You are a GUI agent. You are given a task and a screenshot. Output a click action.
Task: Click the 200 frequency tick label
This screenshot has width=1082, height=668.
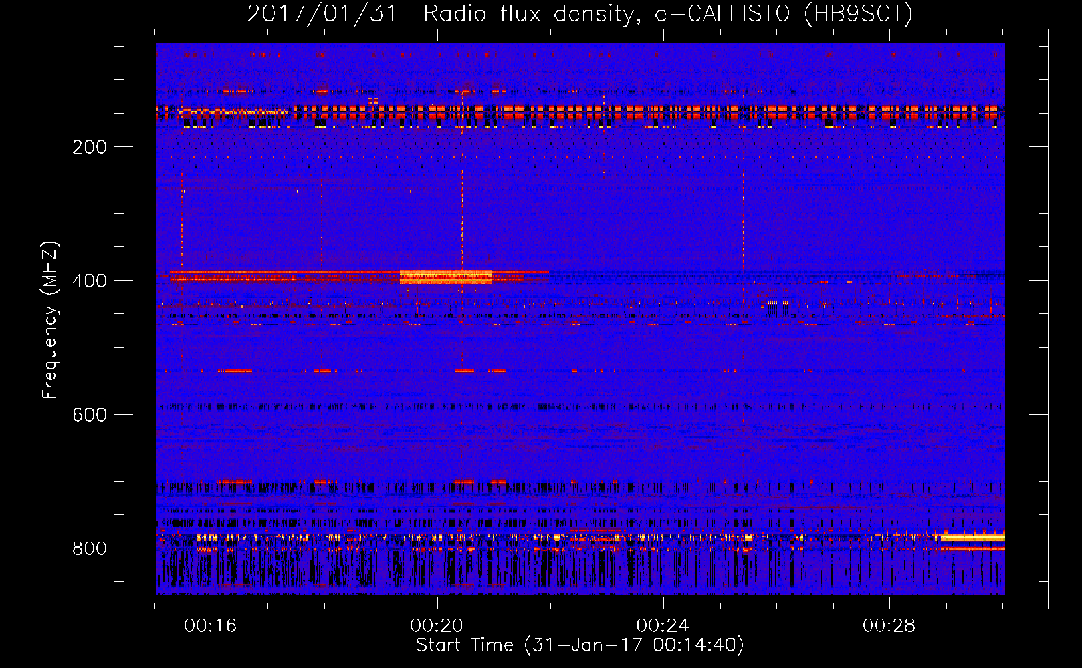[x=90, y=147]
